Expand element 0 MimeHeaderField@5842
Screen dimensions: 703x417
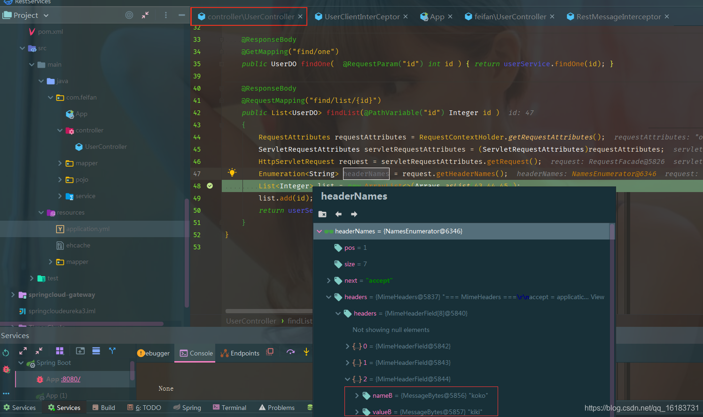pyautogui.click(x=347, y=346)
